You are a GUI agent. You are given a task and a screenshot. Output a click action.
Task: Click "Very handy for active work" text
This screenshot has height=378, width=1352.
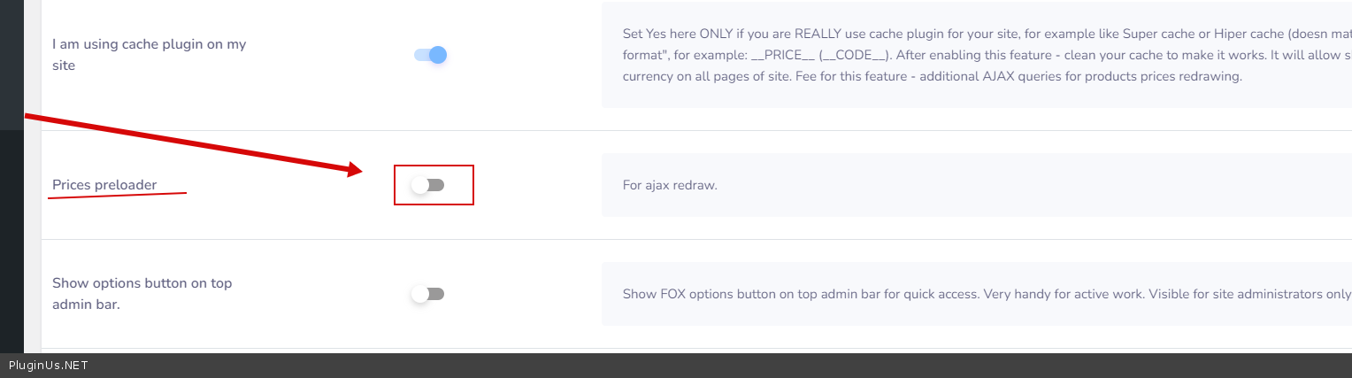pyautogui.click(x=1061, y=294)
